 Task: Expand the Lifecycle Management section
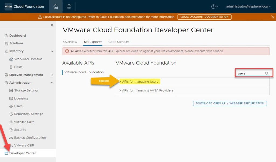pyautogui.click(x=52, y=75)
